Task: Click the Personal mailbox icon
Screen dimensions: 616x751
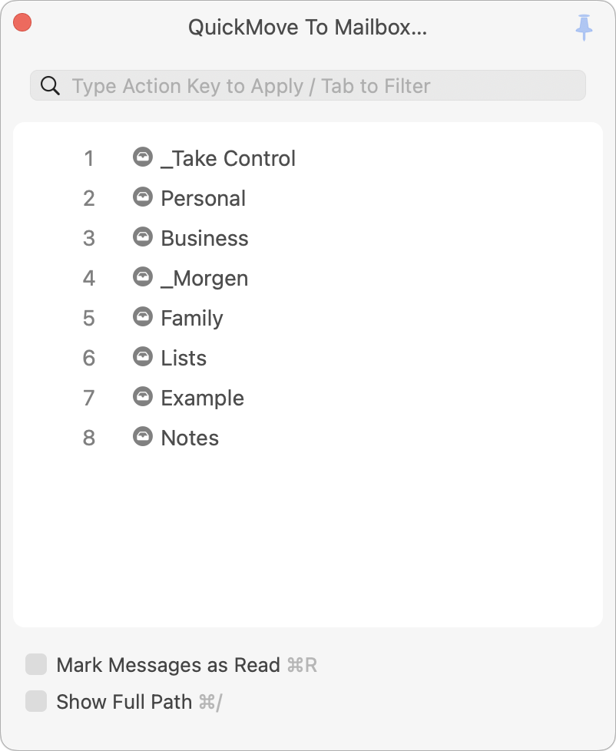Action: click(x=143, y=197)
